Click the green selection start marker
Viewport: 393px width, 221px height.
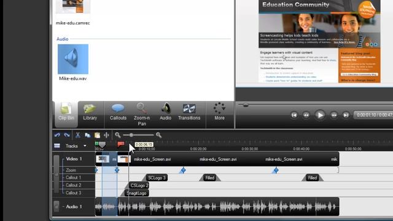click(x=96, y=144)
